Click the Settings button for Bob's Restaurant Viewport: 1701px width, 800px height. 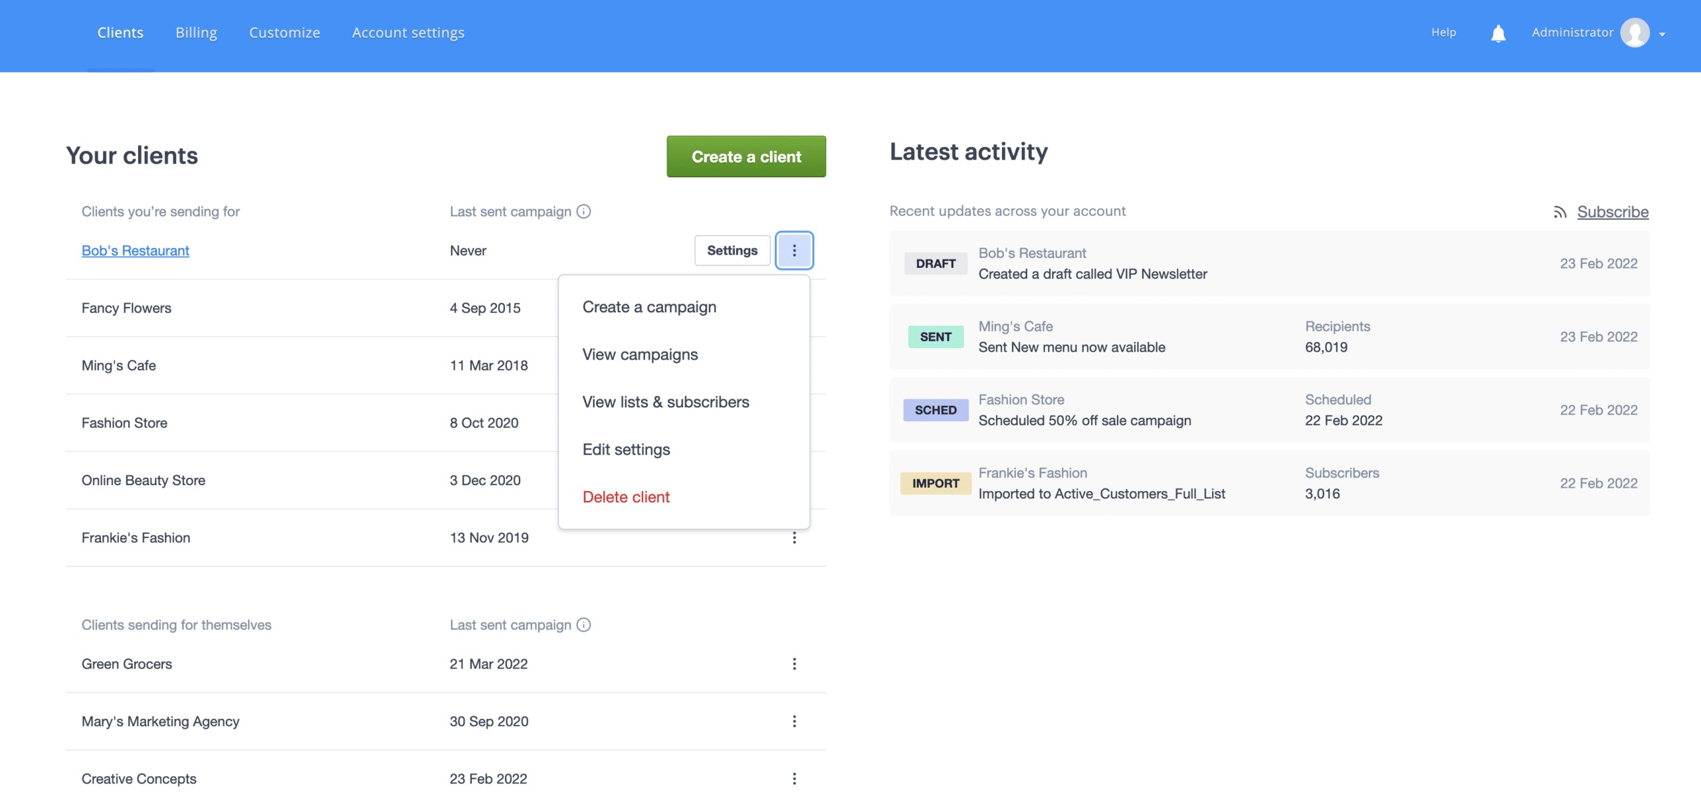click(732, 250)
